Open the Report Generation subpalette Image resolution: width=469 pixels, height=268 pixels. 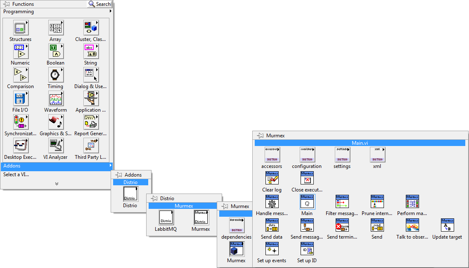click(x=91, y=122)
